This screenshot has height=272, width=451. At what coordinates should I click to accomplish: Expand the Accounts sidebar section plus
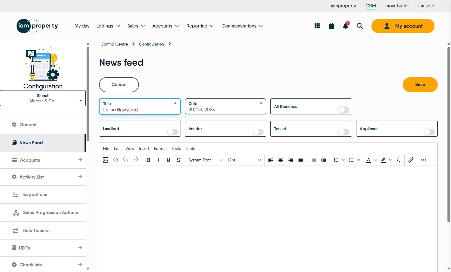(80, 160)
